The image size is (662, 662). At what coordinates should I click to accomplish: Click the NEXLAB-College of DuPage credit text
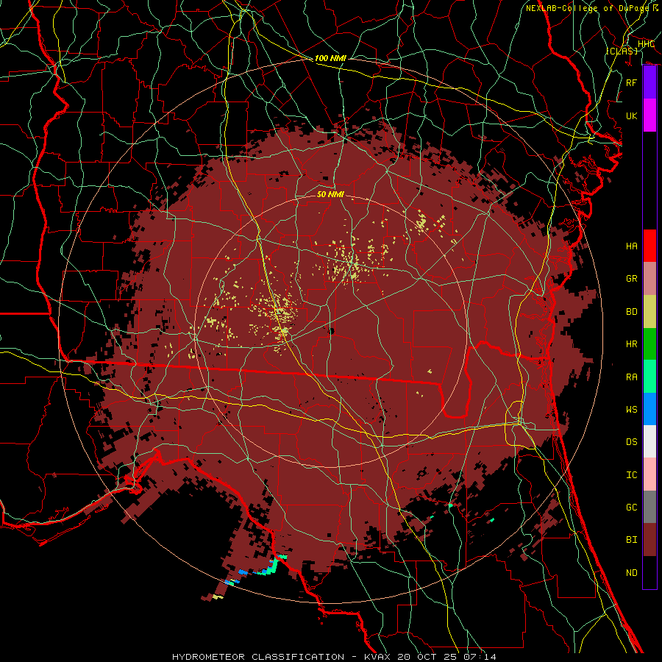point(588,8)
